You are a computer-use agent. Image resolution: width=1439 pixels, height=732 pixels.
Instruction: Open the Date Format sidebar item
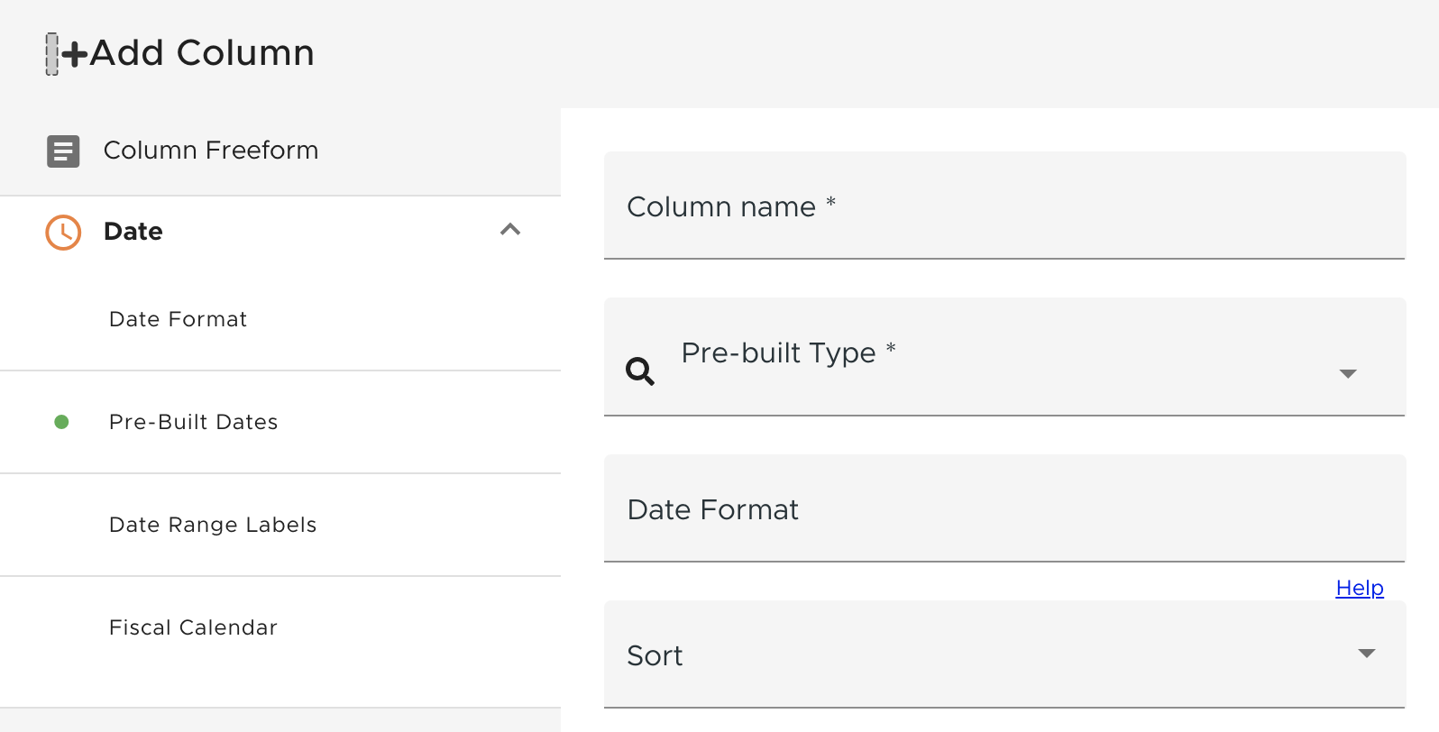click(x=178, y=319)
